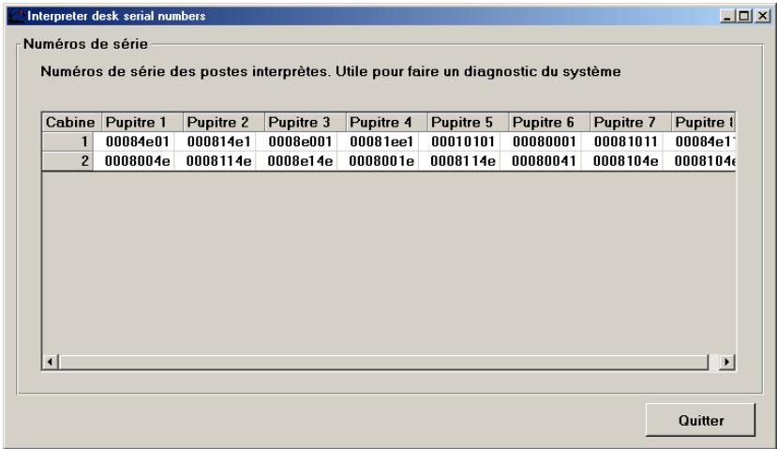Select the Pupitre 6 column header

pyautogui.click(x=548, y=122)
